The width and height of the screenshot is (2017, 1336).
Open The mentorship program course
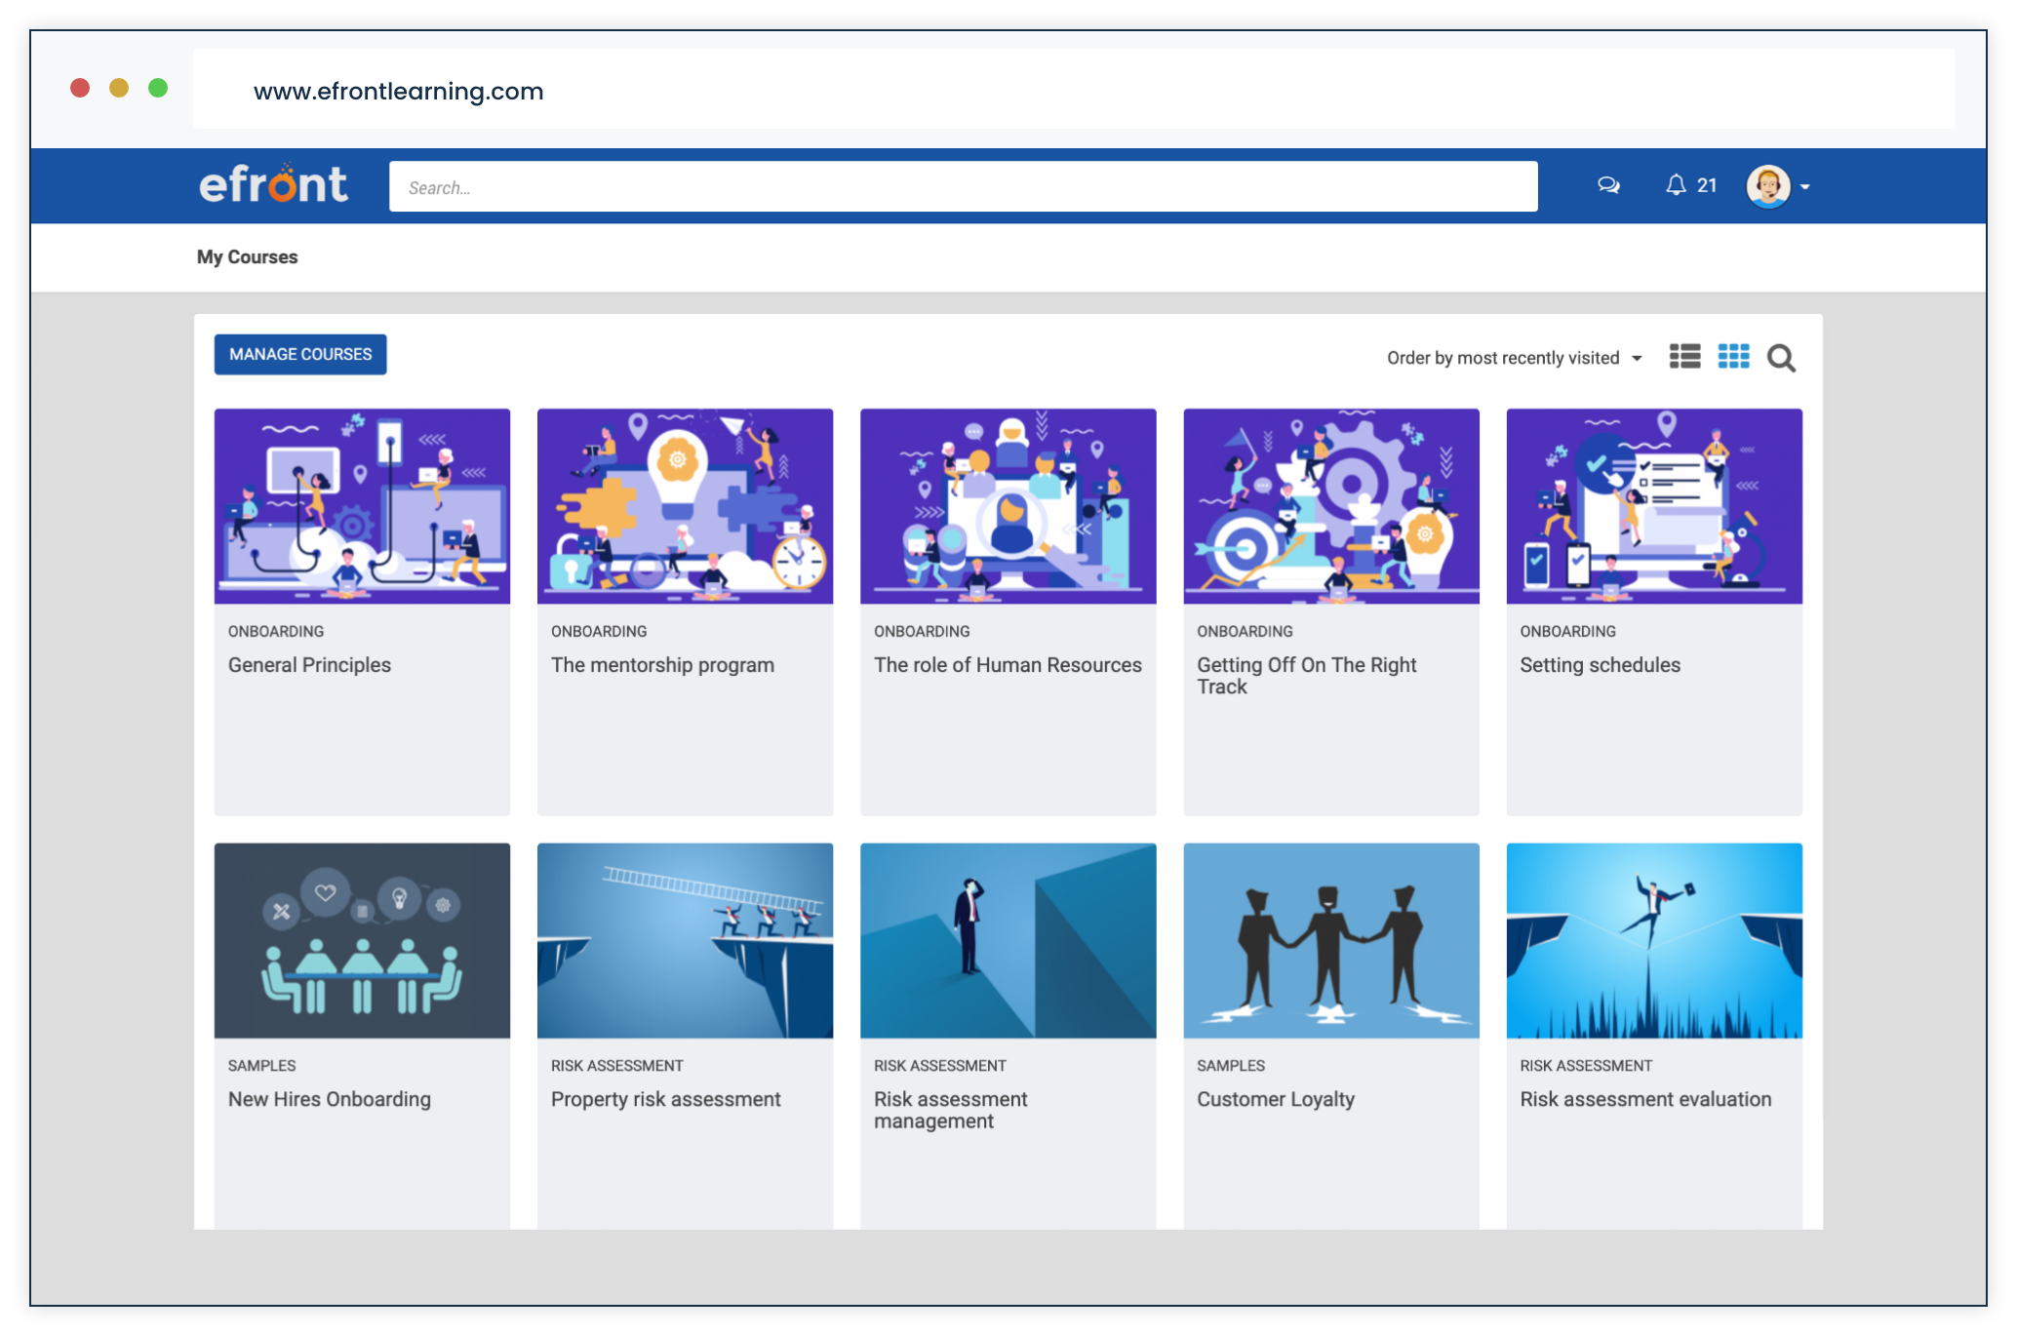[x=662, y=665]
